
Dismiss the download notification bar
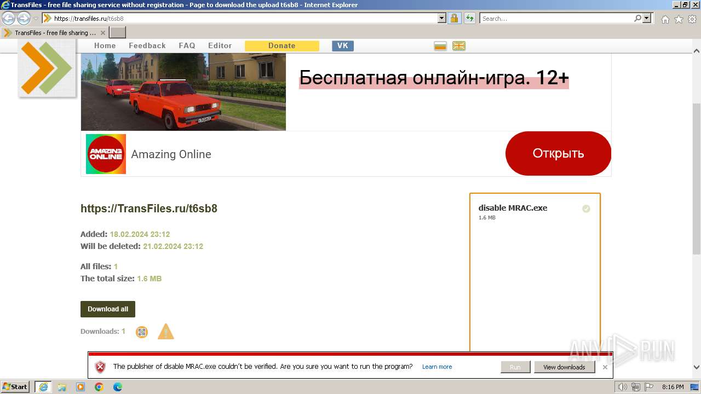[x=605, y=367]
